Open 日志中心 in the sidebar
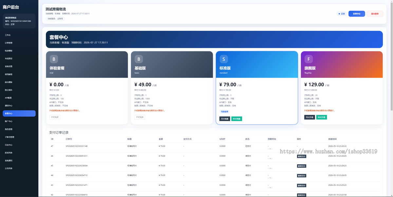This screenshot has width=393, height=197. click(19, 145)
